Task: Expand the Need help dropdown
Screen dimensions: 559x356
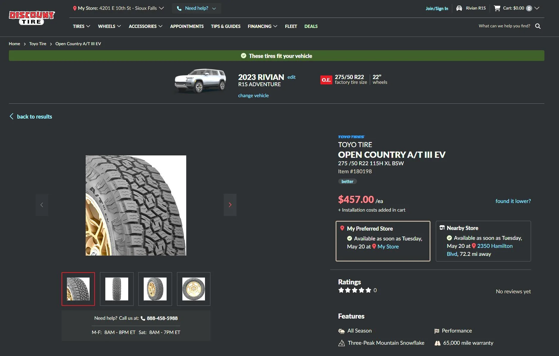Action: [x=214, y=9]
